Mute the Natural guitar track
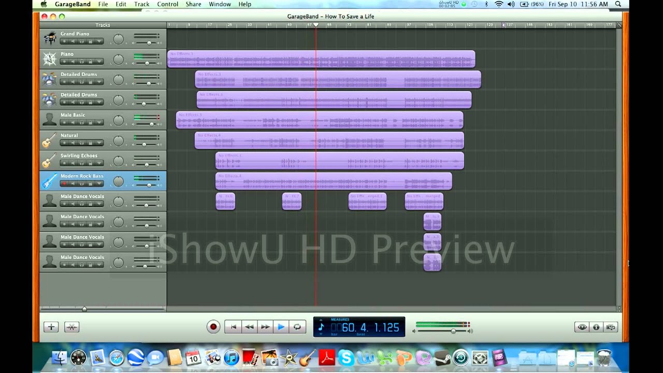Image resolution: width=663 pixels, height=373 pixels. 73,143
